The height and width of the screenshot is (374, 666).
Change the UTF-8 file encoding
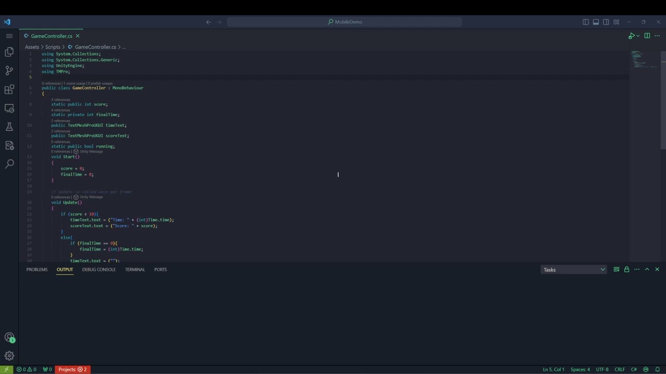coord(602,369)
